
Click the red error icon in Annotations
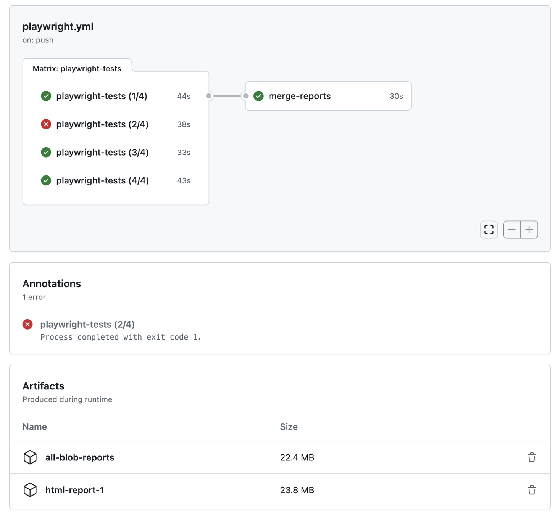[27, 324]
